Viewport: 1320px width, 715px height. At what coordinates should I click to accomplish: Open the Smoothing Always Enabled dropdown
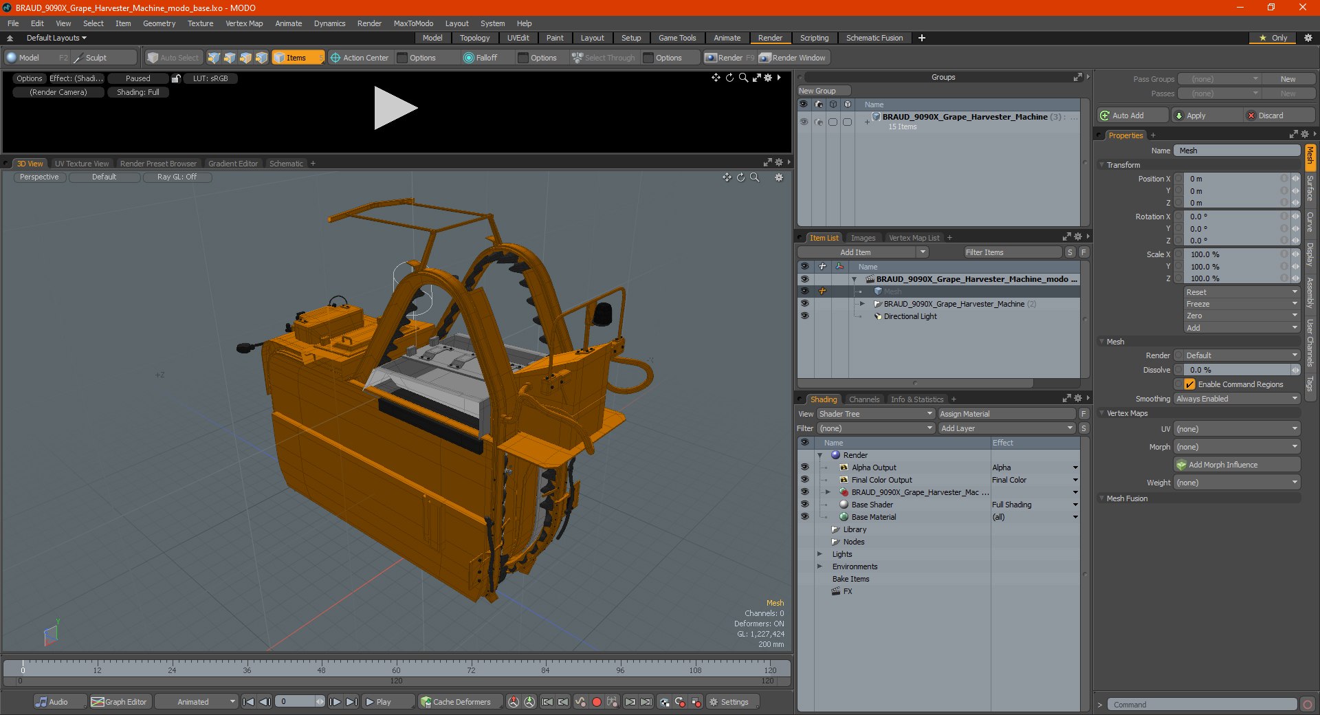tap(1236, 399)
